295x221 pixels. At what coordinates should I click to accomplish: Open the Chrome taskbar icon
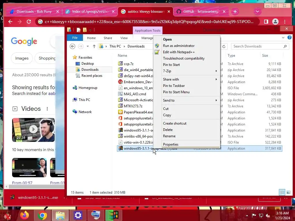point(42,215)
